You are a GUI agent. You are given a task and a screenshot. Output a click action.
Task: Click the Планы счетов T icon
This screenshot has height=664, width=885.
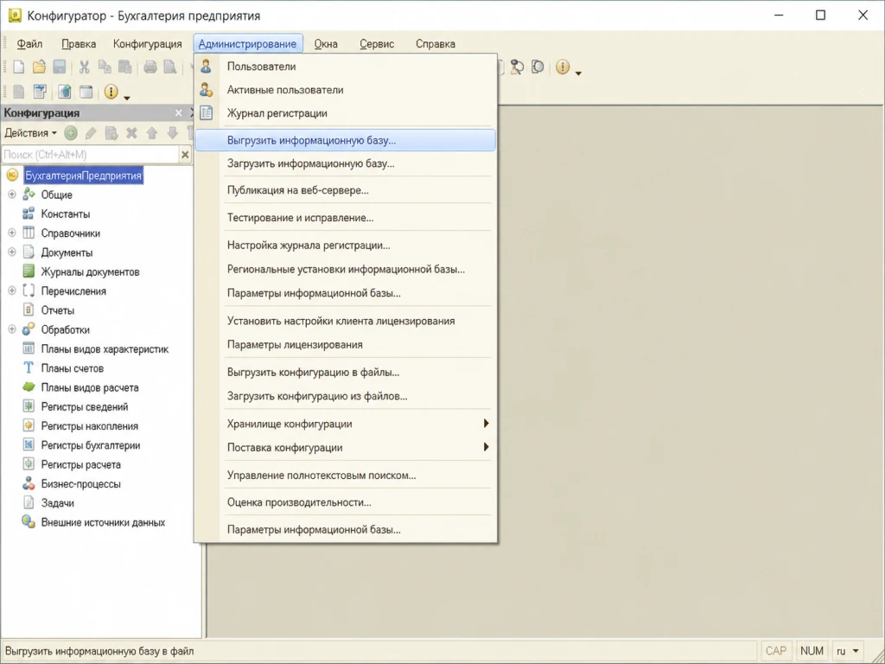point(29,368)
